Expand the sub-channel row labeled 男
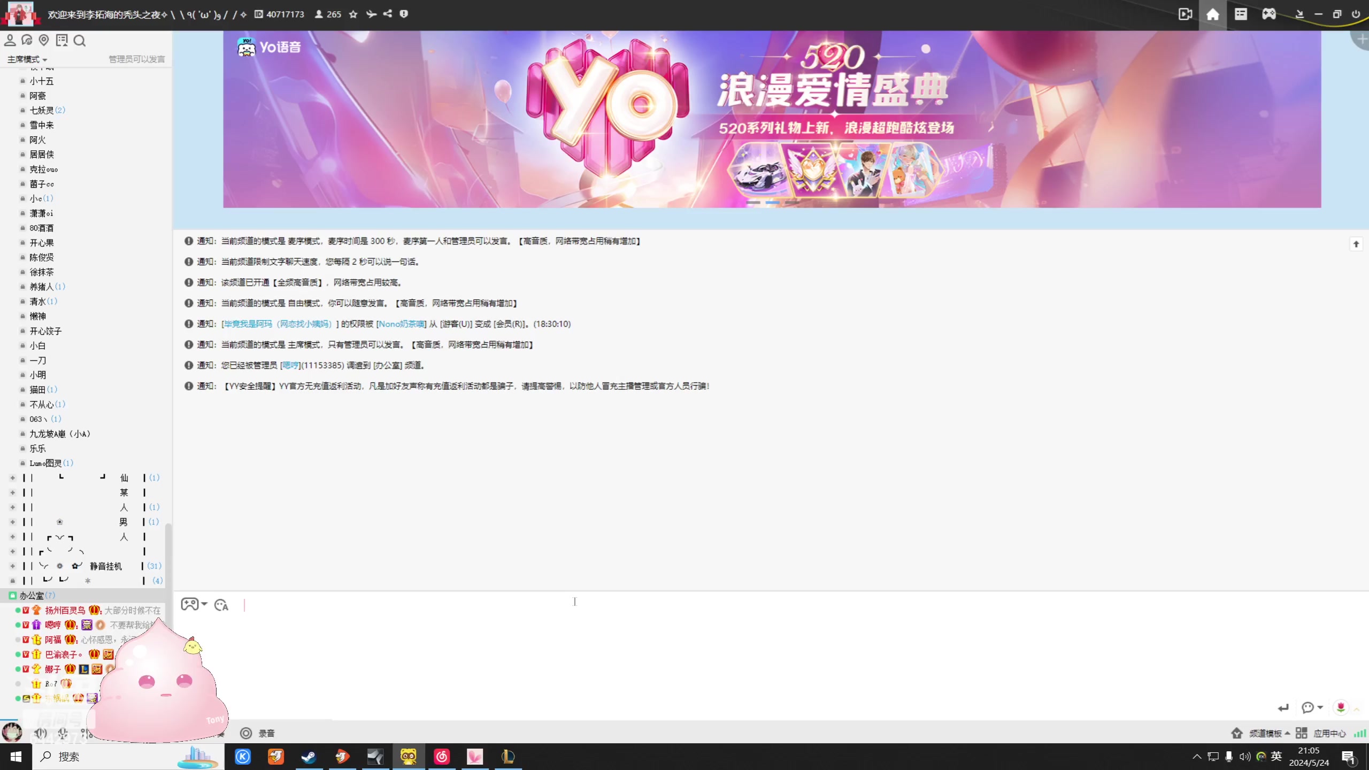The width and height of the screenshot is (1369, 770). (13, 522)
